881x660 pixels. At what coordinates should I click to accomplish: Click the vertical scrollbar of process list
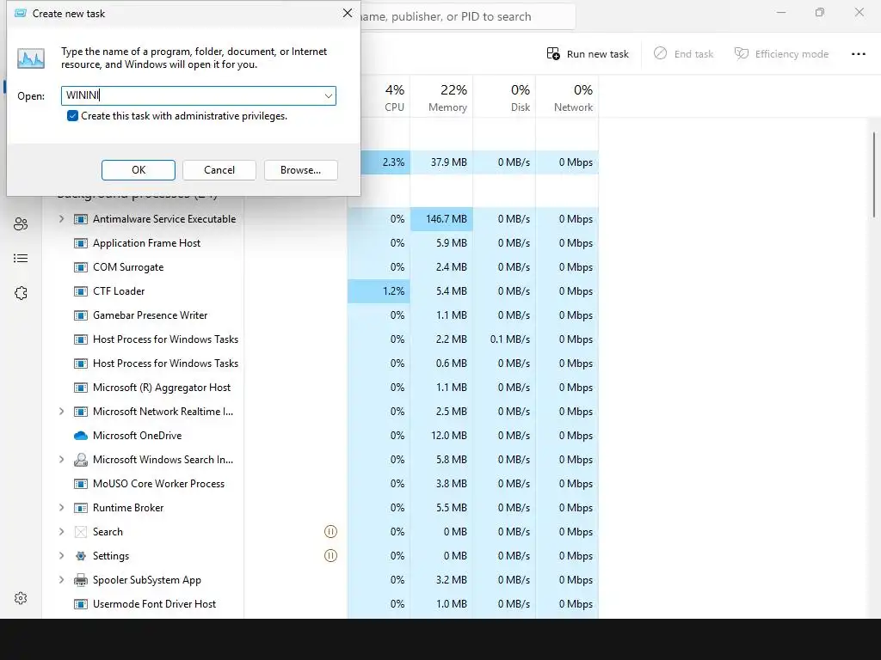click(874, 174)
